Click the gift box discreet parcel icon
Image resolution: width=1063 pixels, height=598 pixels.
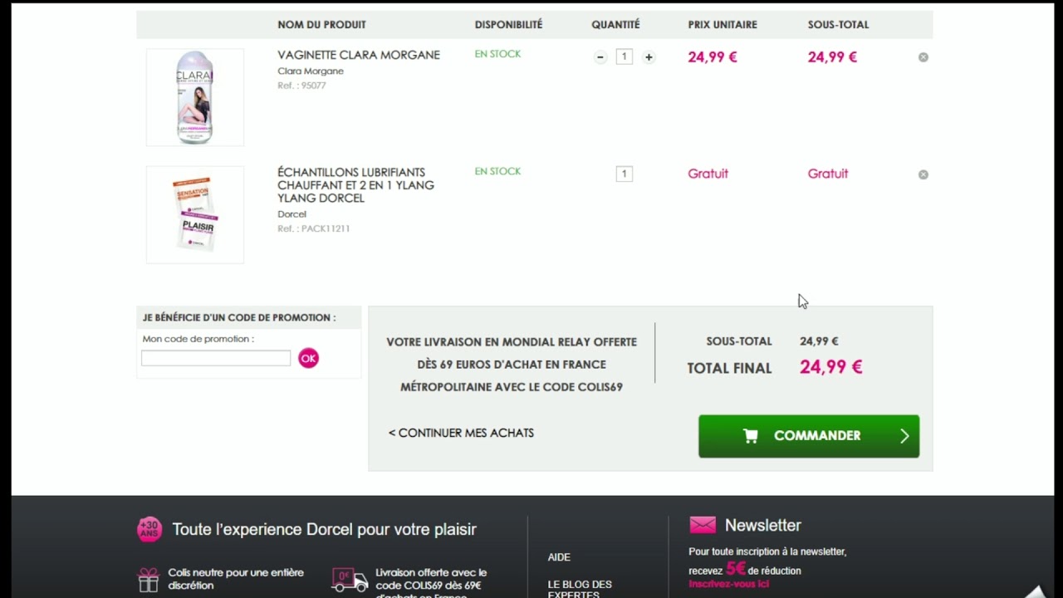click(149, 579)
